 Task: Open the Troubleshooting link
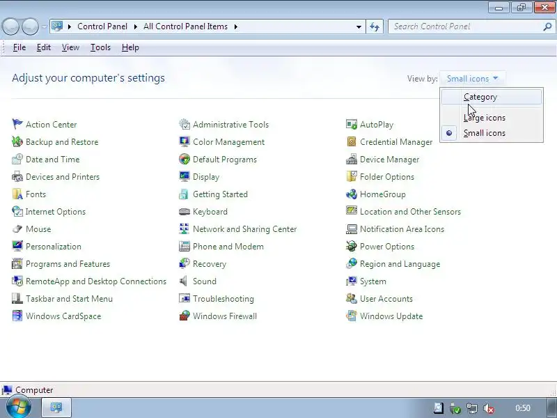point(223,299)
